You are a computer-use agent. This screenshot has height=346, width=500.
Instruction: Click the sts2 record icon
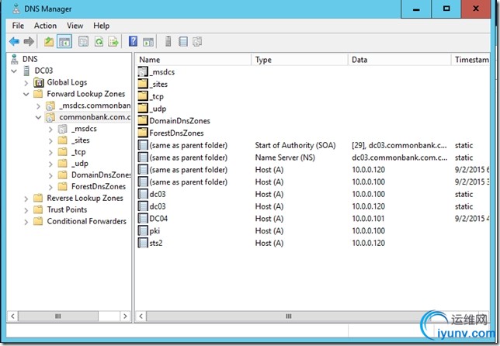143,243
